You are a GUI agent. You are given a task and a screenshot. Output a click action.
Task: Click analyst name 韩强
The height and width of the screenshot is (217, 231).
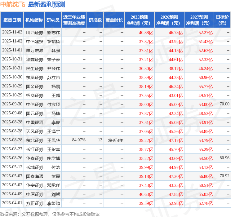pyautogui.click(x=56, y=51)
